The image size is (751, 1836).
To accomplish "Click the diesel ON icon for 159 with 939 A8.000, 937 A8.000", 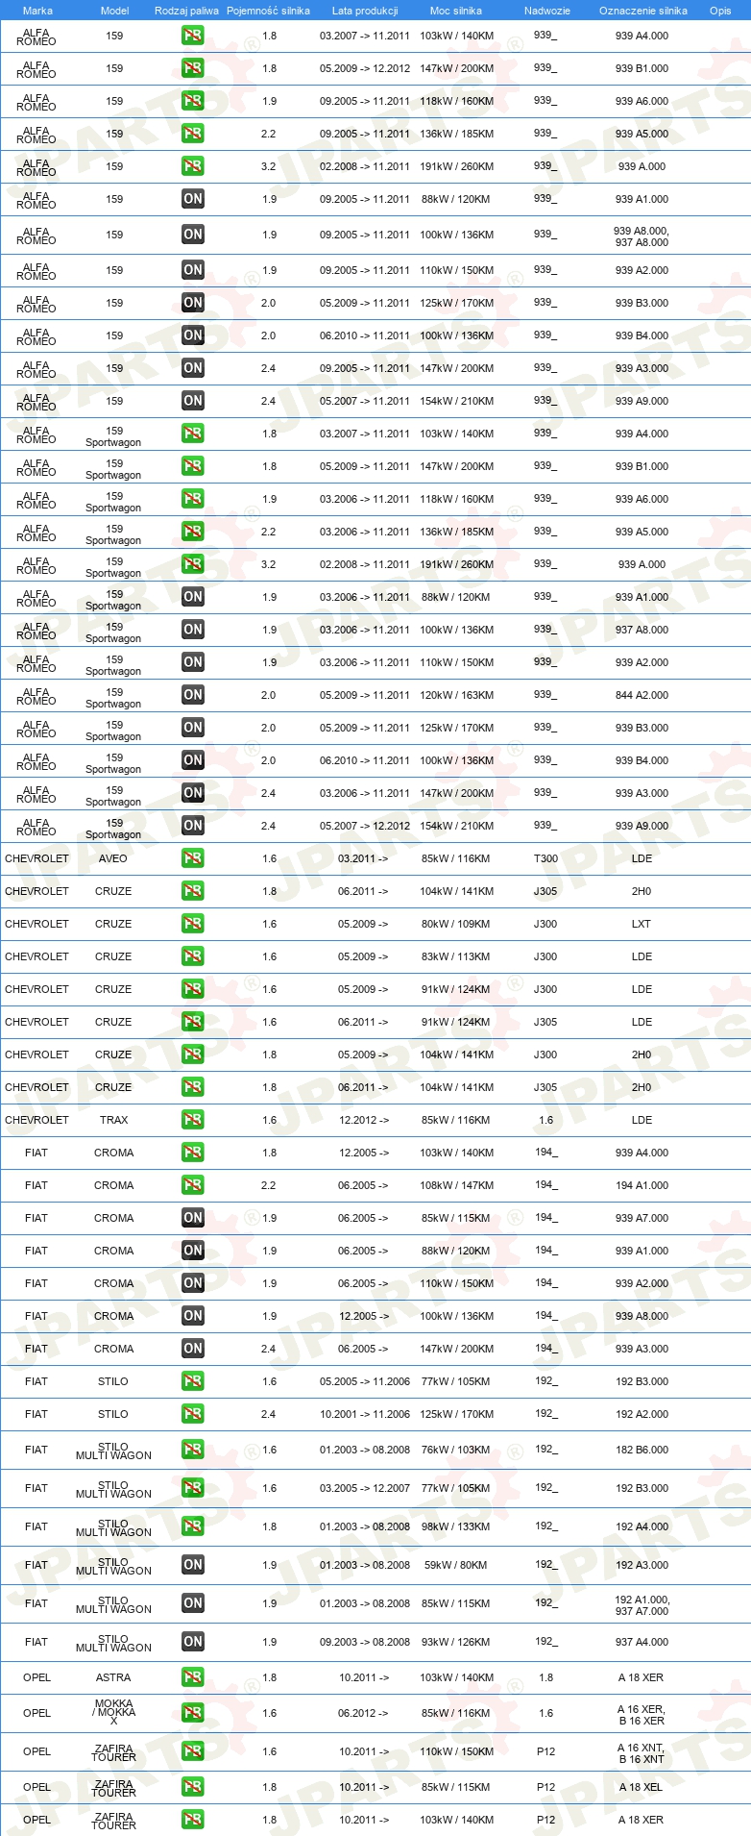I will (193, 235).
